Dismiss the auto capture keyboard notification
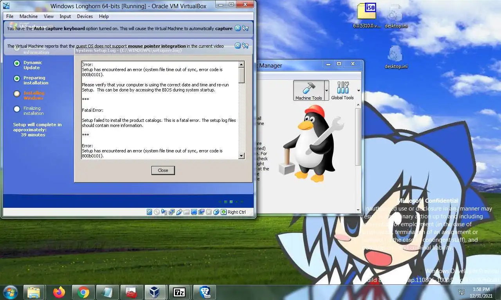The image size is (501, 300). point(238,28)
